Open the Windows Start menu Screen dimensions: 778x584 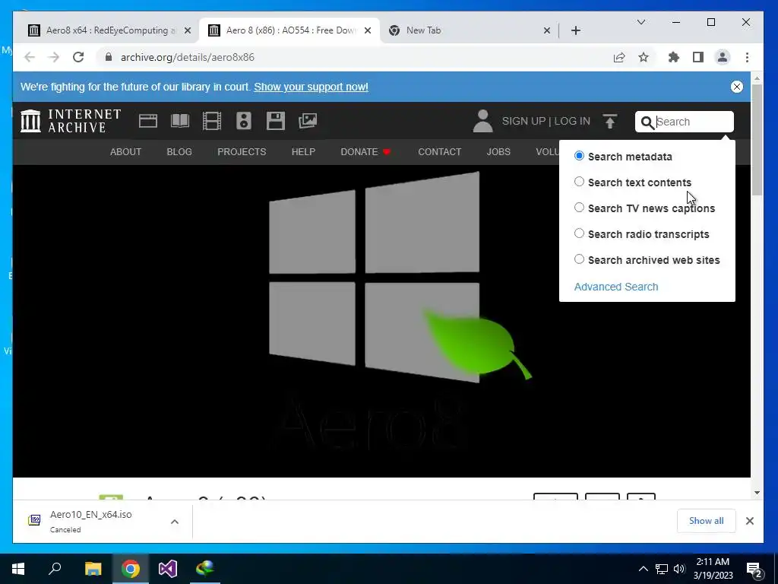18,569
